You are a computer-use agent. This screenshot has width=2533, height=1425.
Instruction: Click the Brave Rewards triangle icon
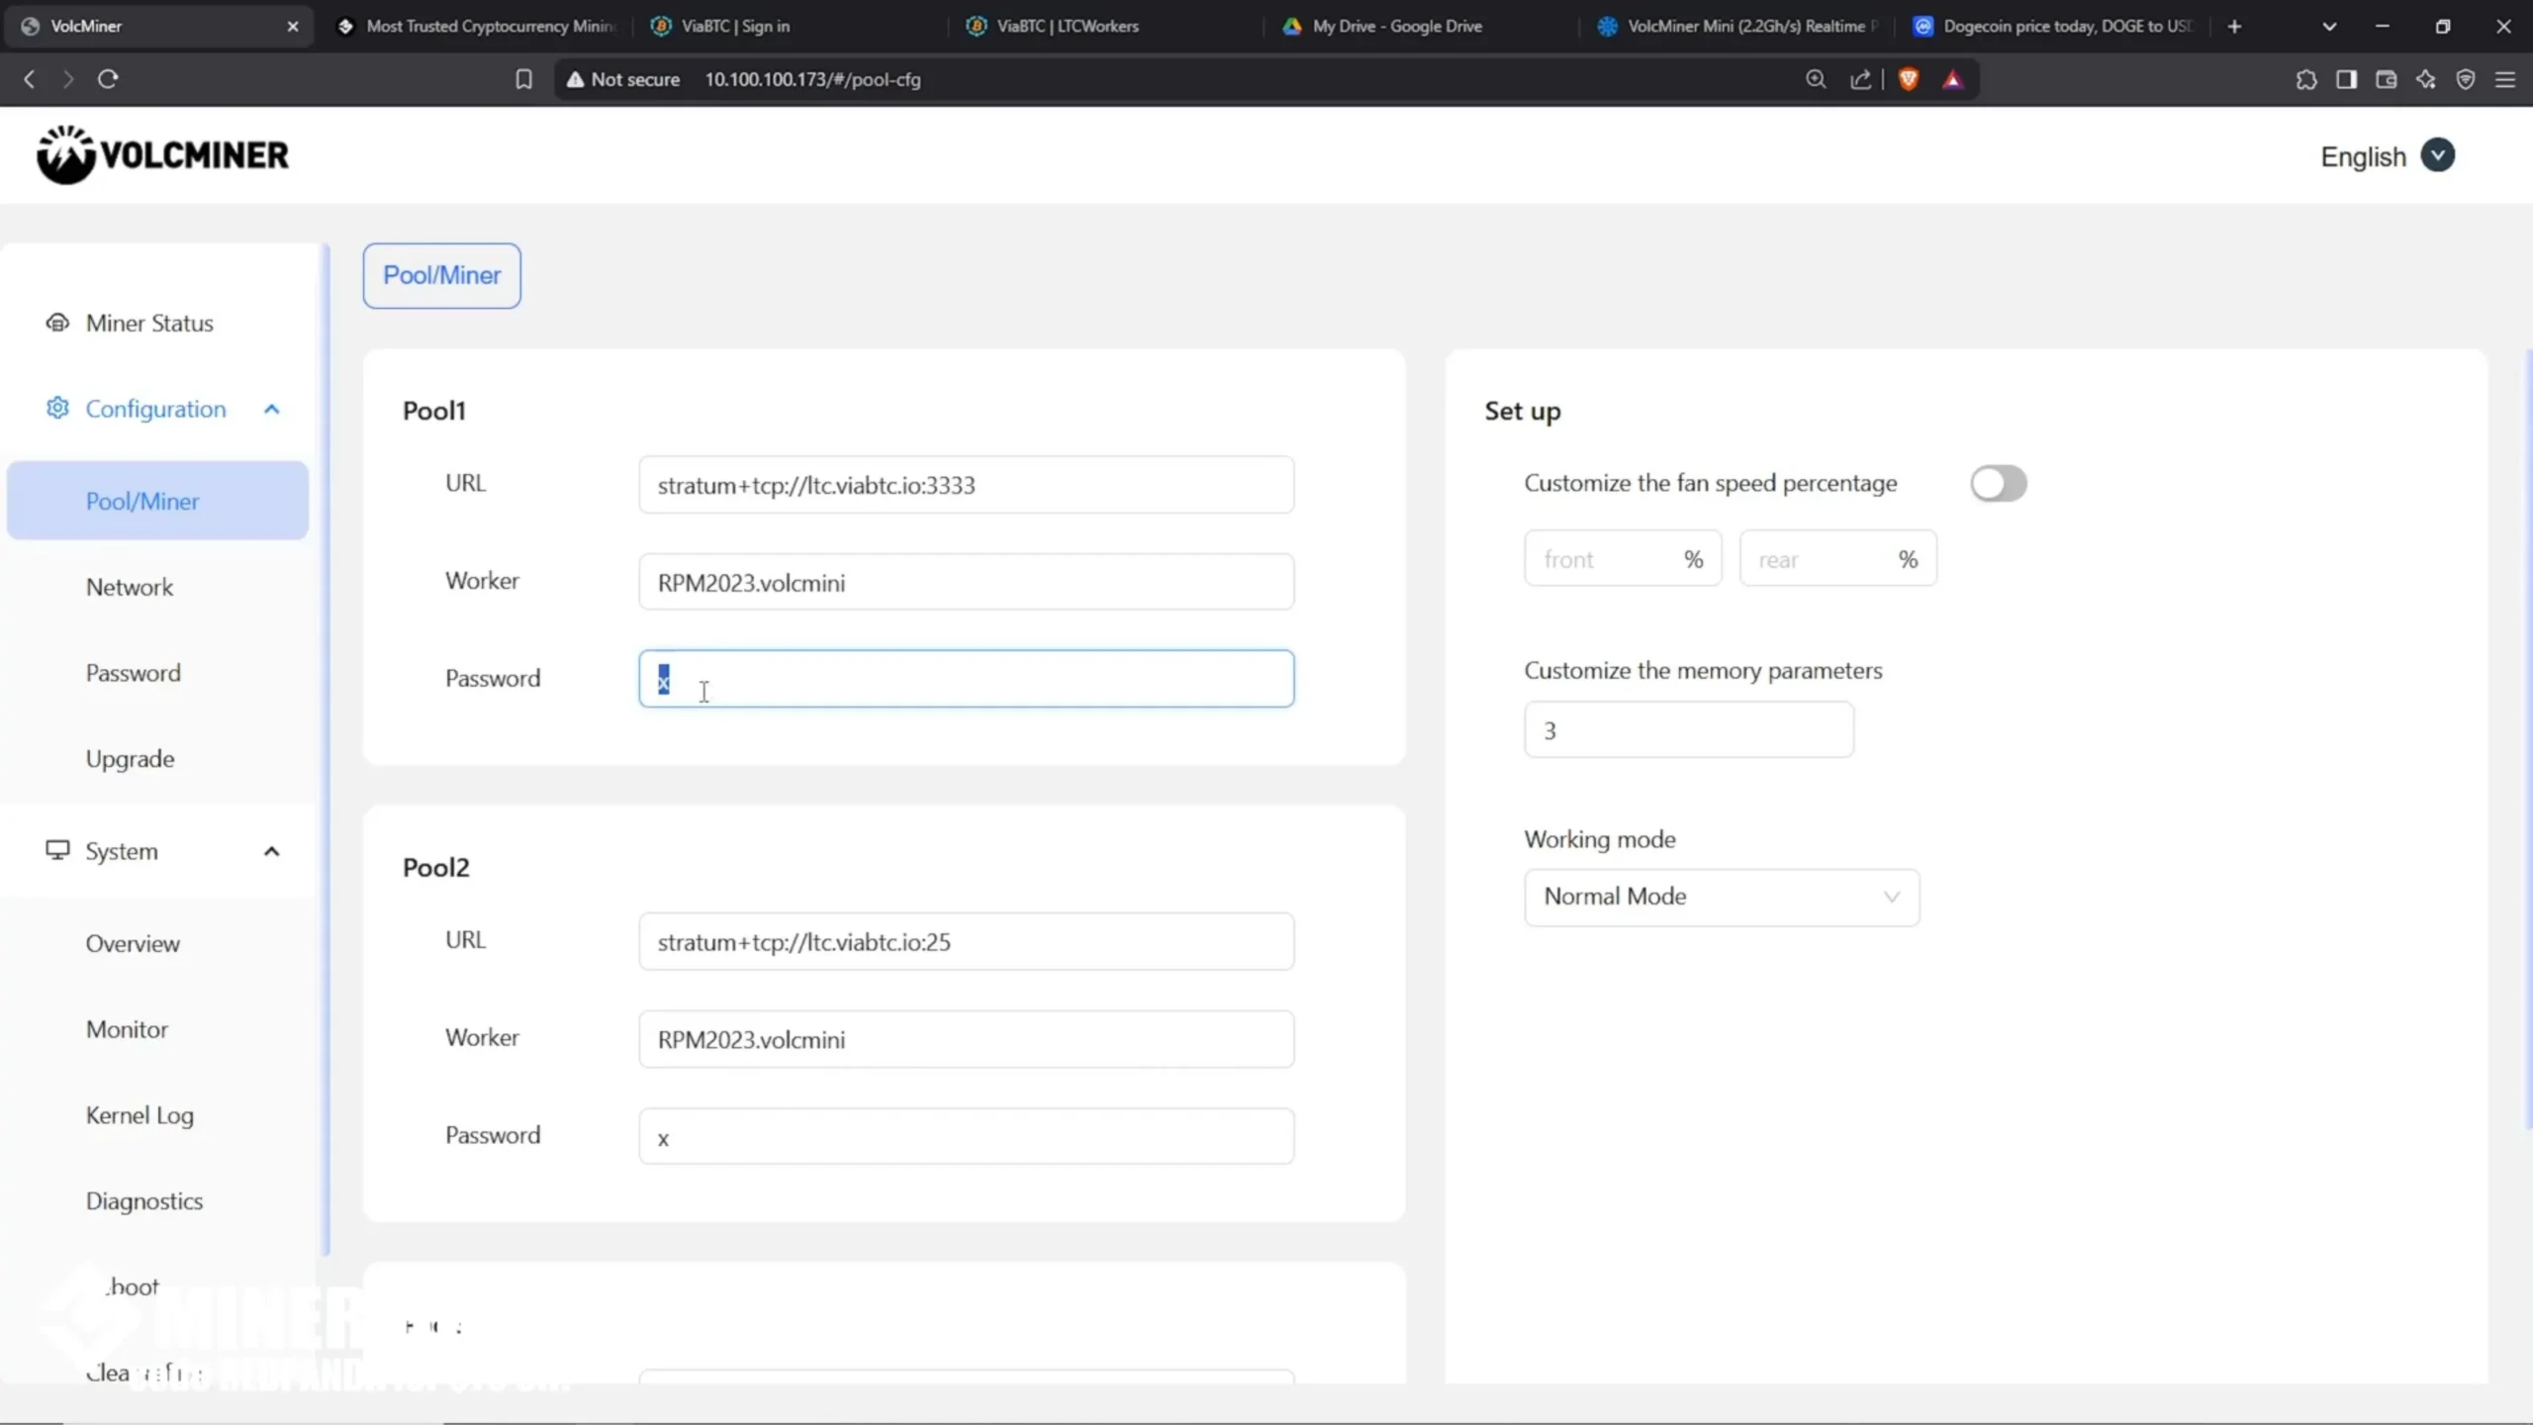click(x=1952, y=79)
